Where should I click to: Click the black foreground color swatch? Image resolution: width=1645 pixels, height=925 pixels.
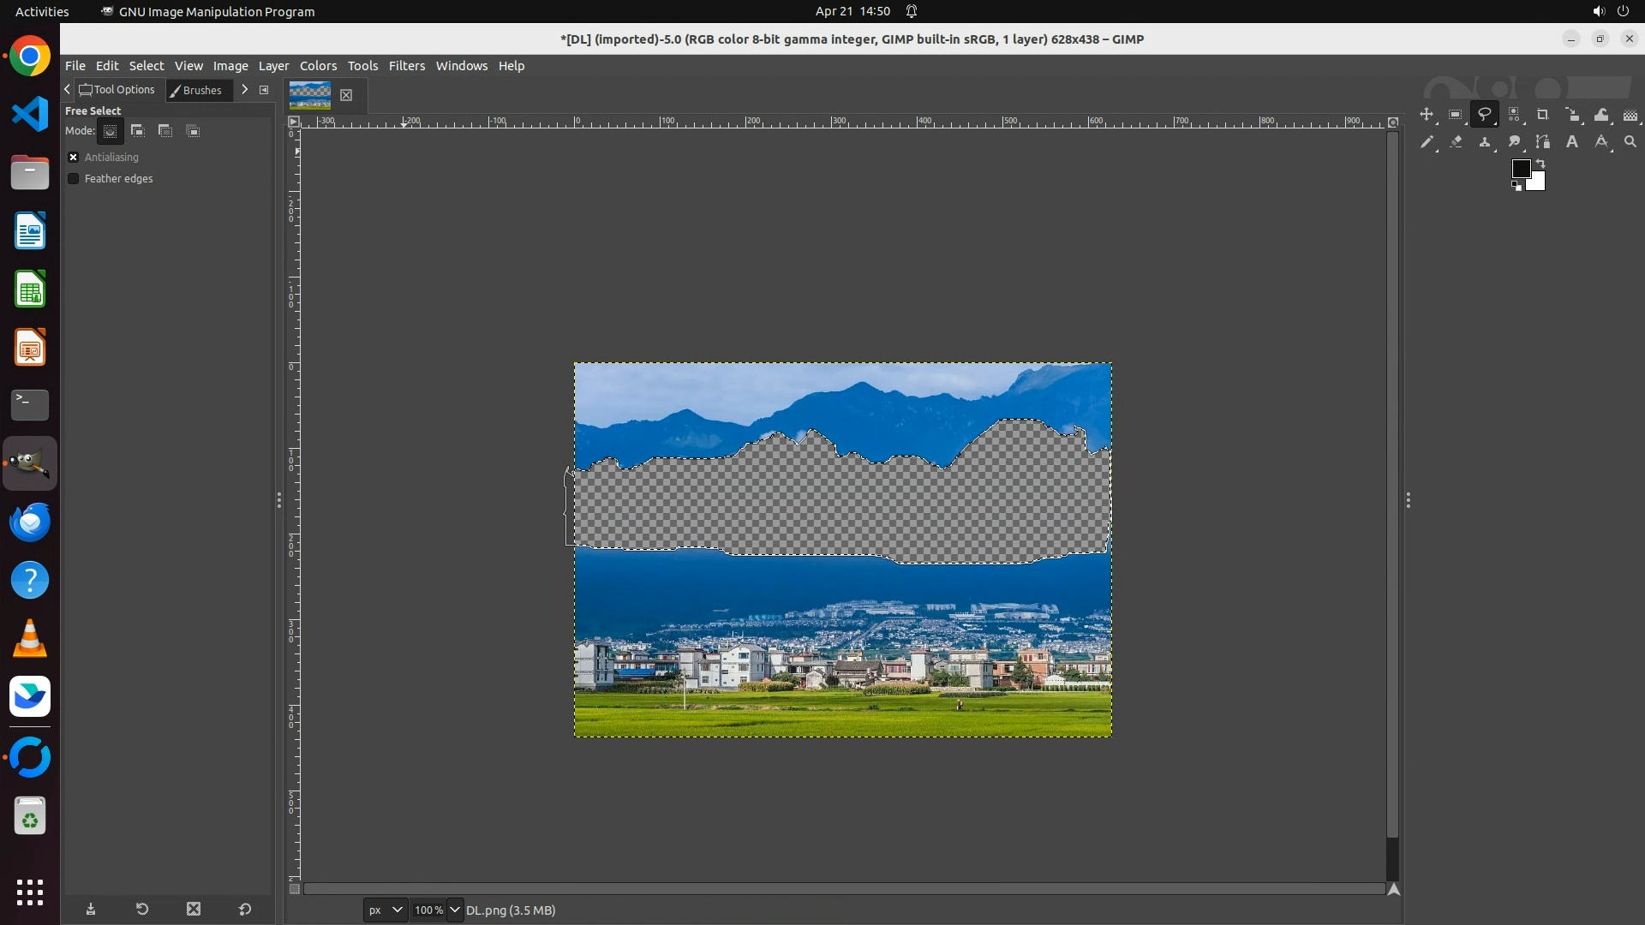[x=1521, y=168]
